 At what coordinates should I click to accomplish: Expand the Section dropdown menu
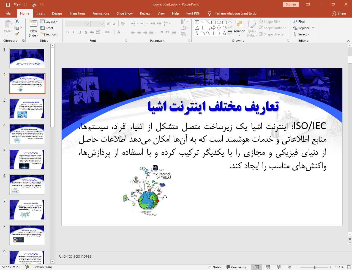50,34
